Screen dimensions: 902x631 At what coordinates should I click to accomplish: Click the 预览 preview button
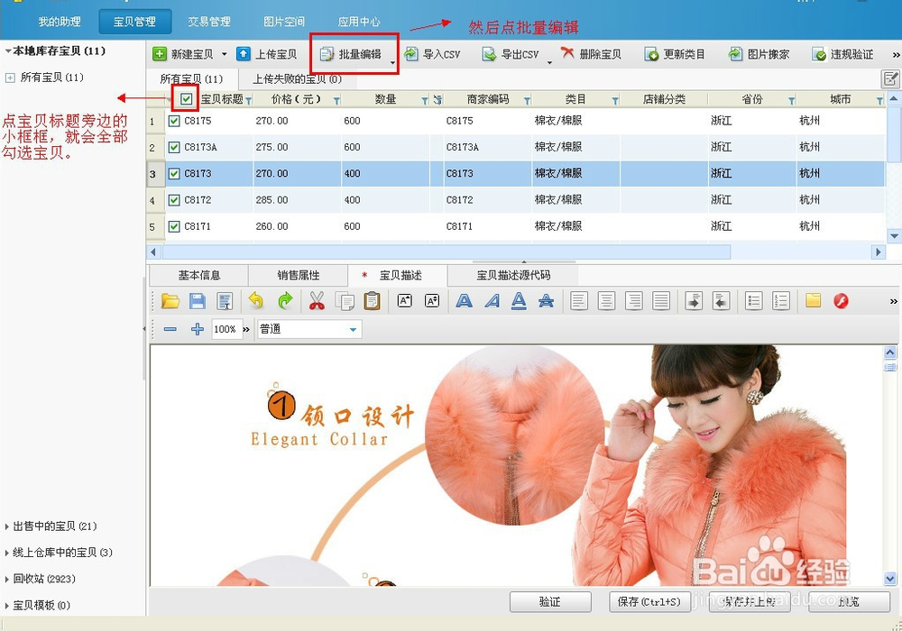849,601
